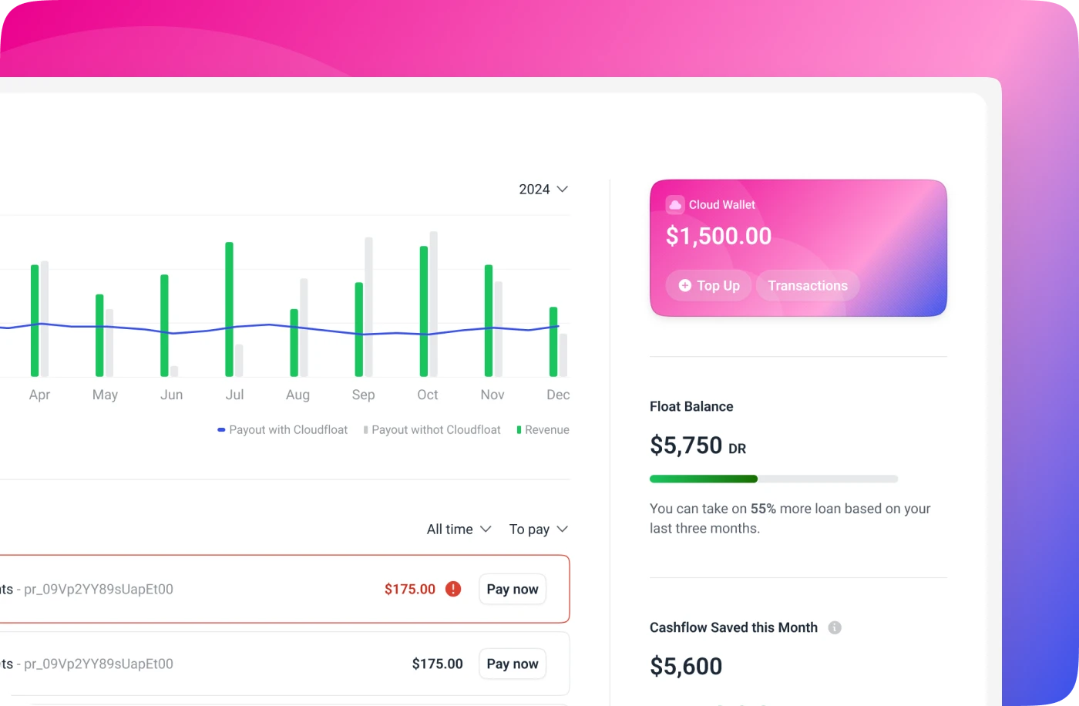Viewport: 1079px width, 706px height.
Task: Toggle the Revenue series in the chart legend
Action: (x=543, y=429)
